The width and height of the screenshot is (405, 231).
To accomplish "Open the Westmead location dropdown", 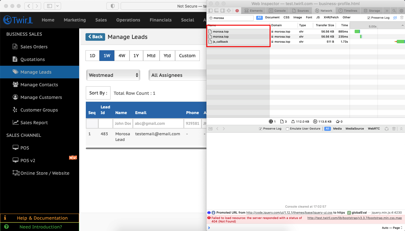I will (x=113, y=75).
